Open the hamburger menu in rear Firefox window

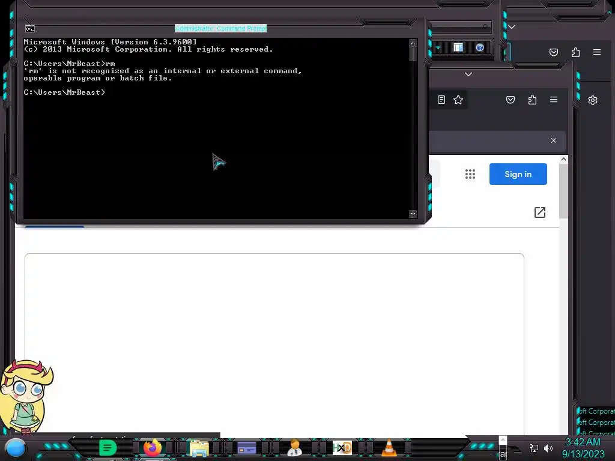[596, 52]
